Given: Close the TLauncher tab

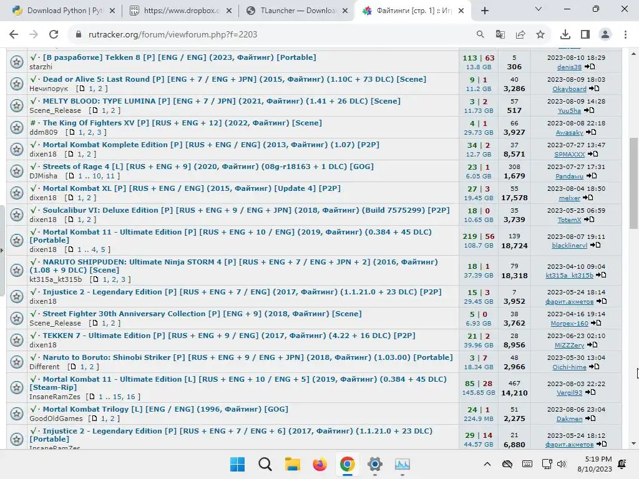Looking at the screenshot, I should [345, 11].
